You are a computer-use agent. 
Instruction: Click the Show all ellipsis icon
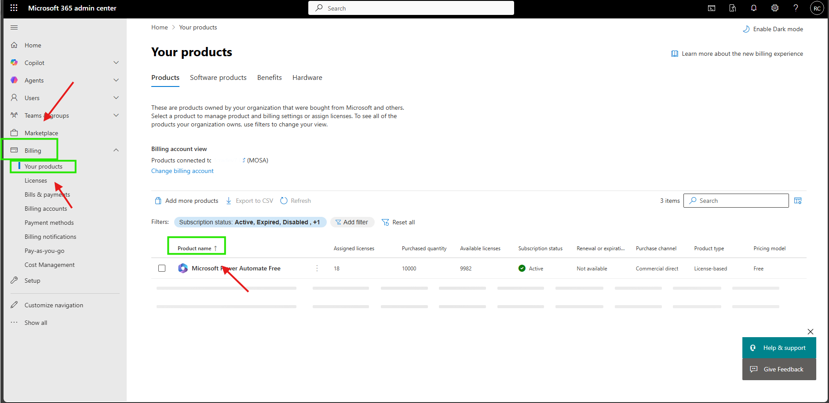coord(14,322)
